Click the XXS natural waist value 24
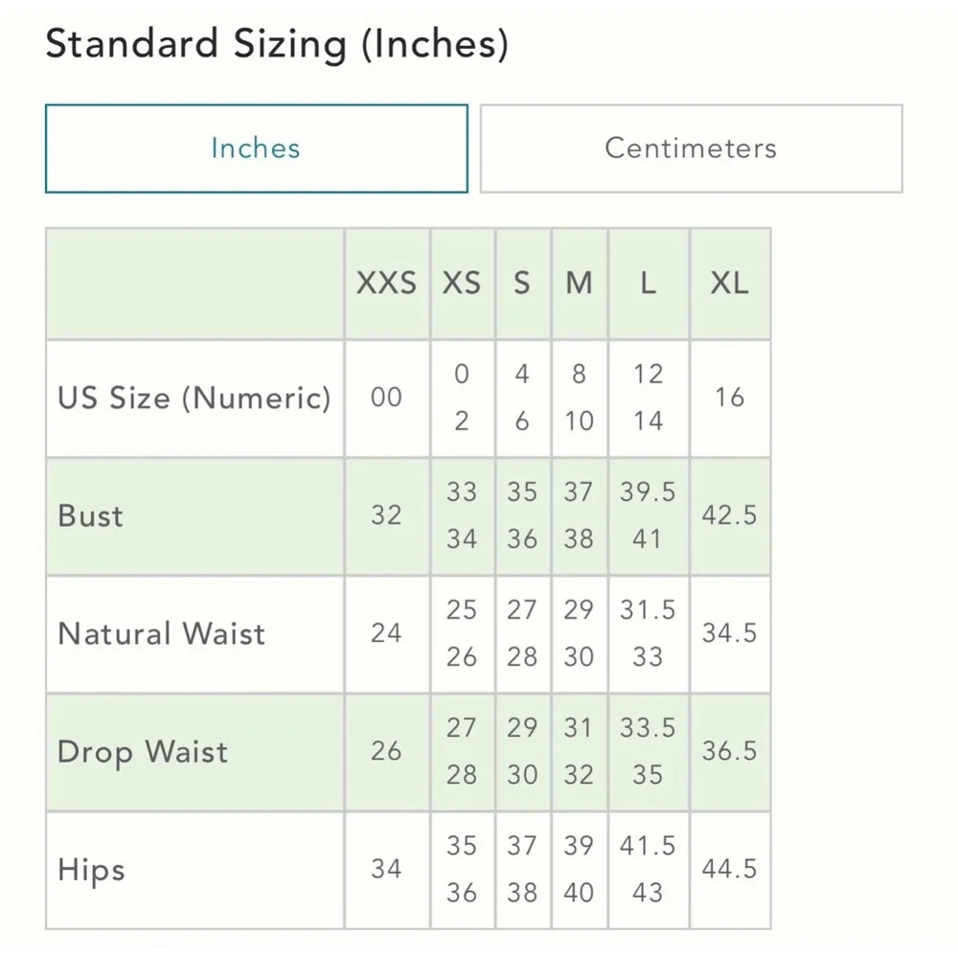Viewport: 958px width, 958px height. 386,634
